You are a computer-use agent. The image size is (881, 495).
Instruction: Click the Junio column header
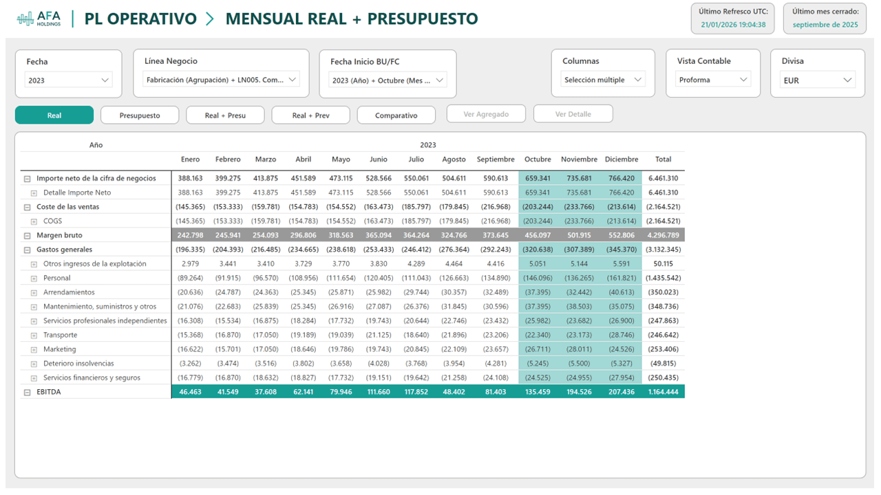[x=379, y=159]
